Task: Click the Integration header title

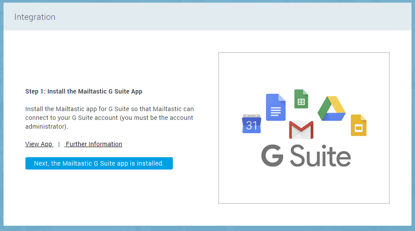Action: point(35,17)
